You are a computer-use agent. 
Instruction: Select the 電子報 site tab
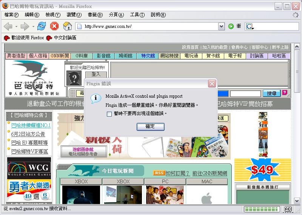pos(235,56)
